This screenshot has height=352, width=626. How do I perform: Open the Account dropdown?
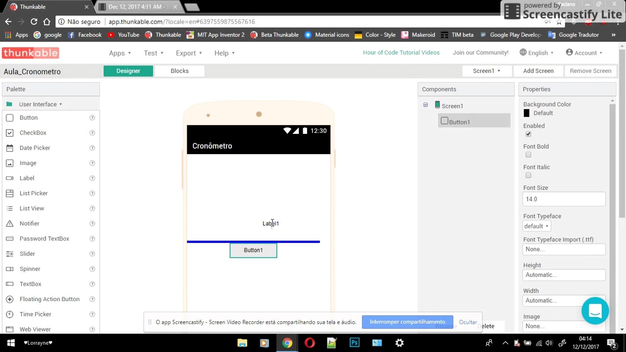(x=584, y=53)
